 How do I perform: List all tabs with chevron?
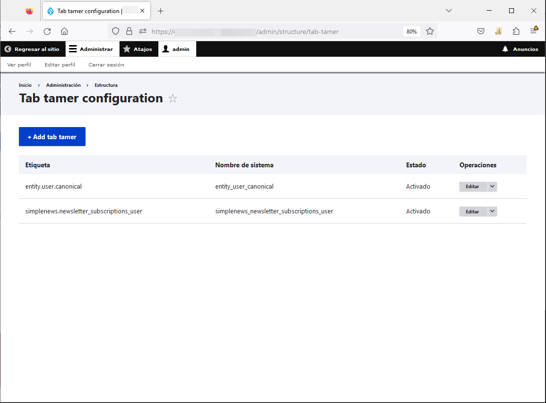pyautogui.click(x=449, y=11)
